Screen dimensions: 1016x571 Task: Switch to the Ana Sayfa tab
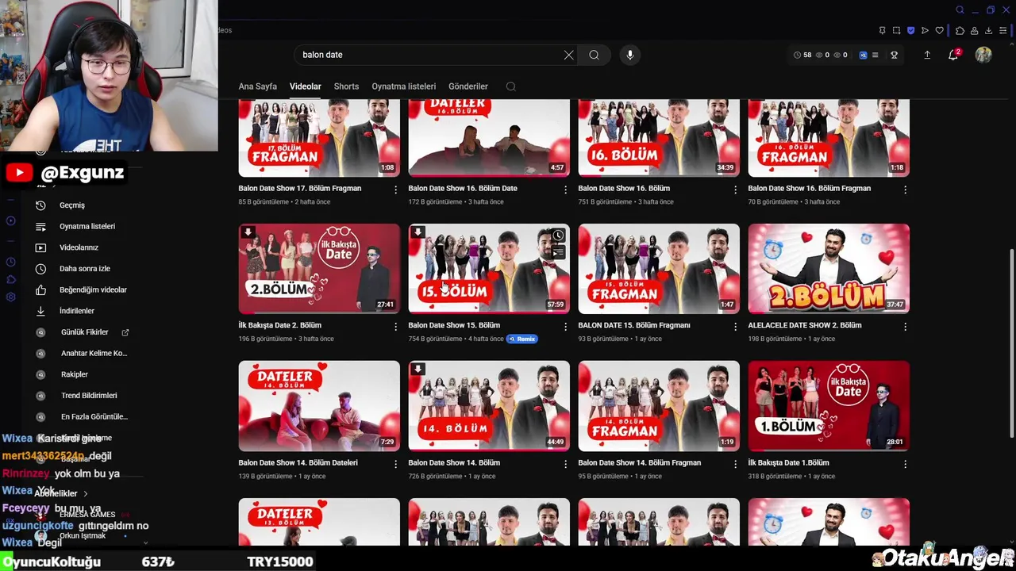[257, 86]
